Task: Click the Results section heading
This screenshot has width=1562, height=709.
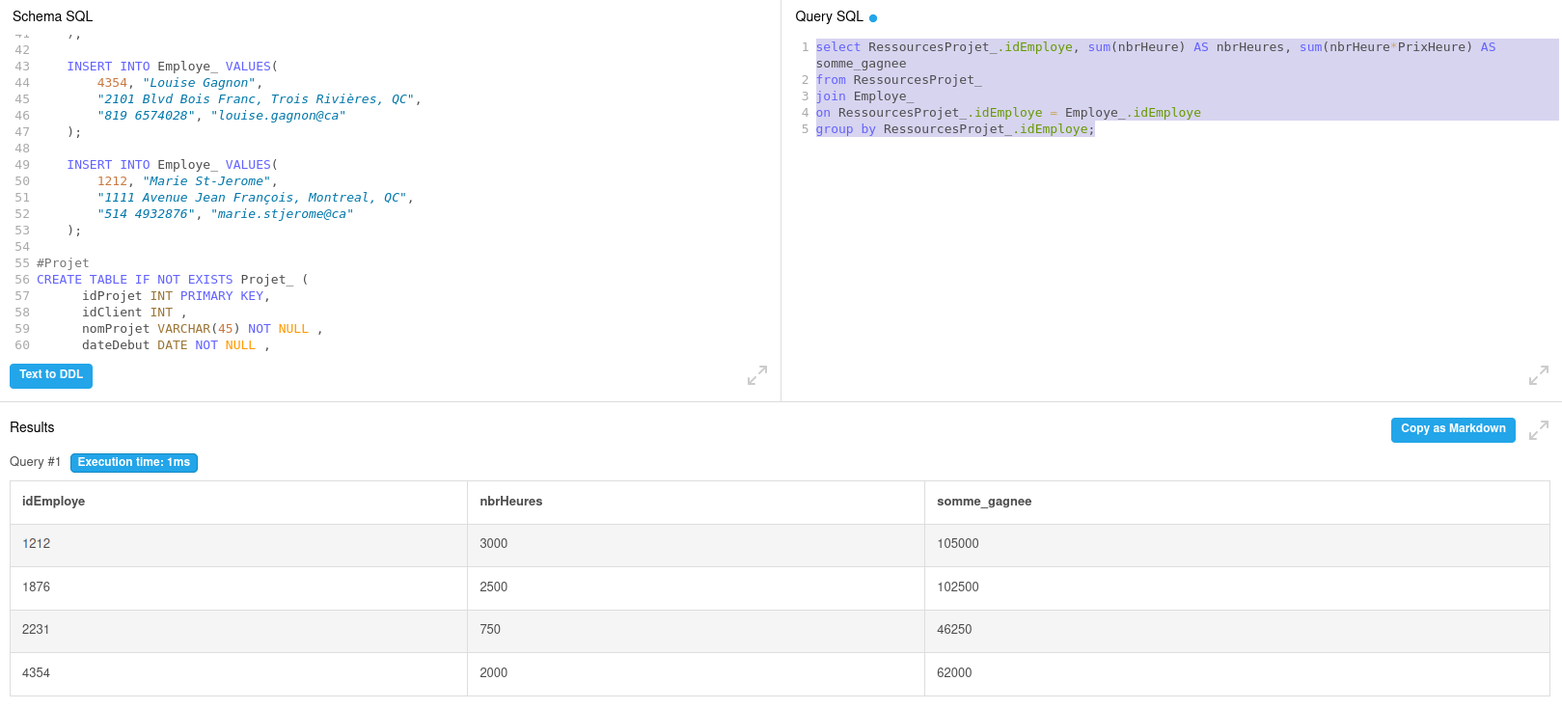Action: tap(32, 427)
